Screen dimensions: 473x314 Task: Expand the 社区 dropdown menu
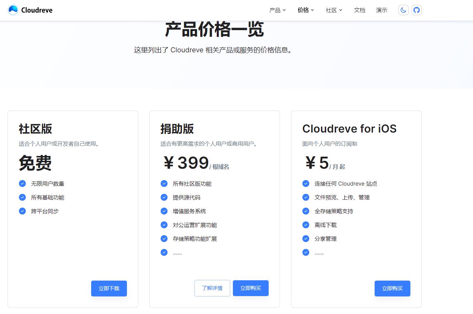[334, 10]
